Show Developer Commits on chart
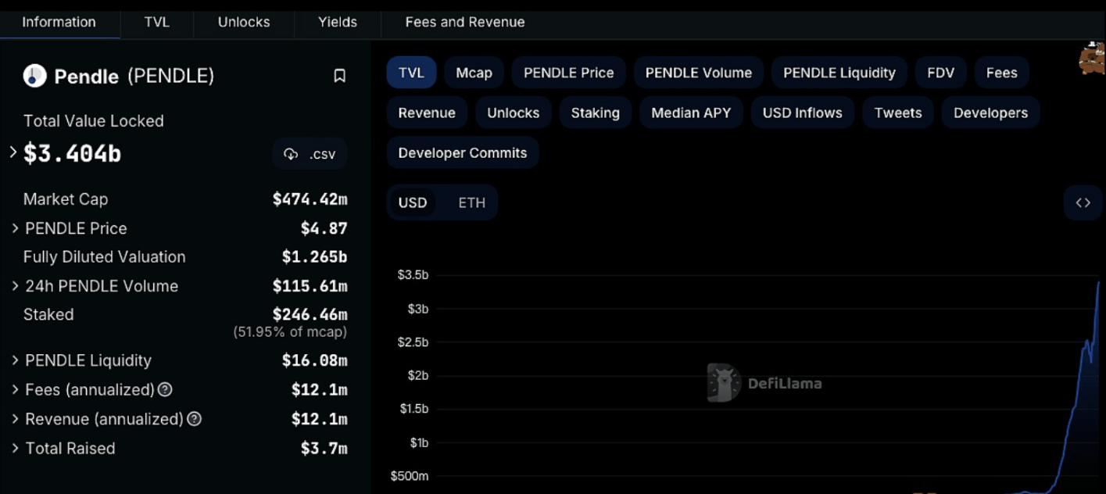This screenshot has width=1106, height=494. click(x=462, y=153)
